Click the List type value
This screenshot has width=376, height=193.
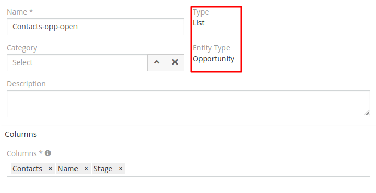(x=198, y=23)
